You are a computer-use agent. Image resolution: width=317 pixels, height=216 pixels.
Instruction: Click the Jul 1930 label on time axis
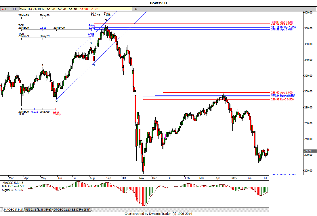(265, 178)
